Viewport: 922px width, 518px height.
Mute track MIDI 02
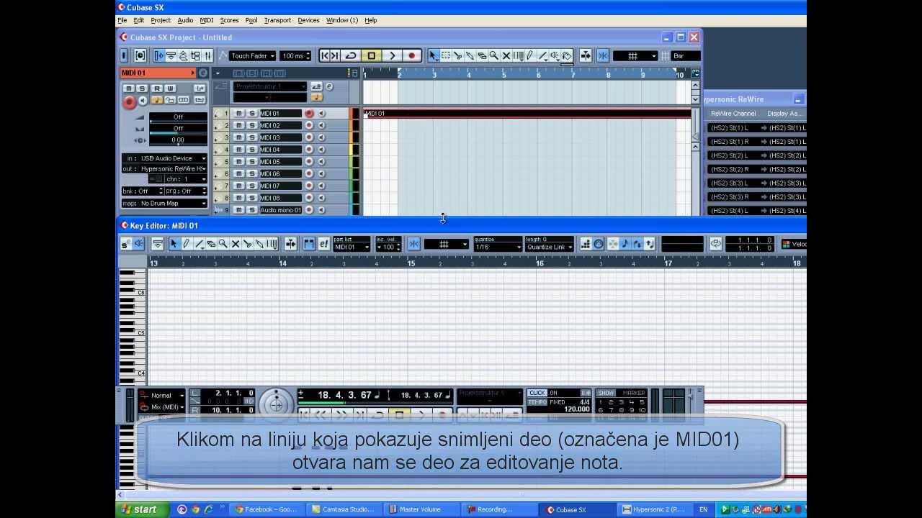(x=238, y=125)
